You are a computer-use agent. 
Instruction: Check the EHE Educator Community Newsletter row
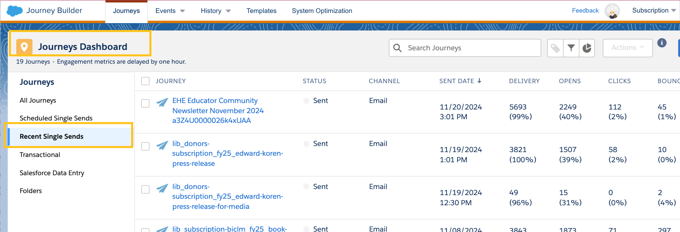(145, 103)
